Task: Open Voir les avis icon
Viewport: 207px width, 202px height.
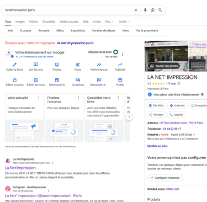Action: (36, 65)
